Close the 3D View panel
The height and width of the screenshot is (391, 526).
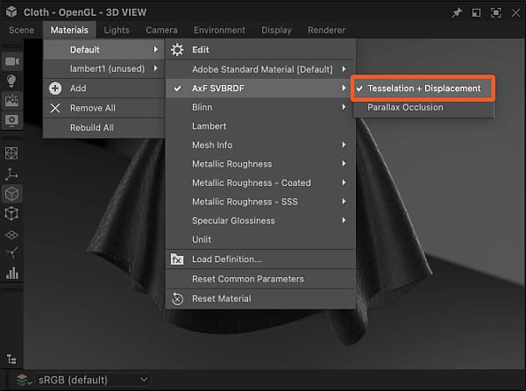coord(516,13)
